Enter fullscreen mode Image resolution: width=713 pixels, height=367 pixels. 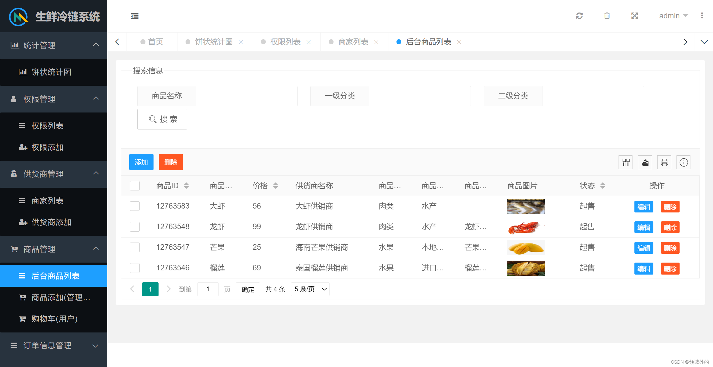click(634, 16)
